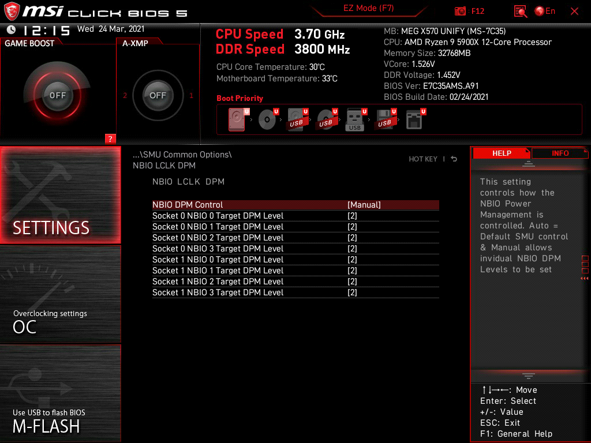Toggle the GAME BOOST knob
This screenshot has height=443, width=591.
[57, 95]
